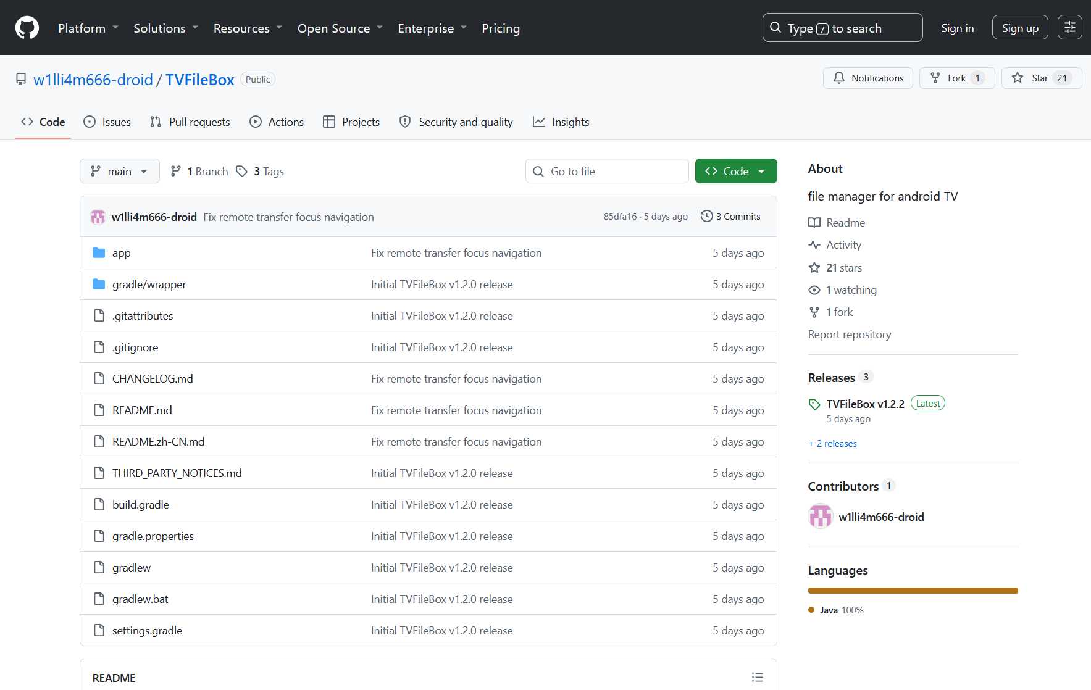Expand the Solutions menu
Viewport: 1091px width, 690px height.
[166, 28]
